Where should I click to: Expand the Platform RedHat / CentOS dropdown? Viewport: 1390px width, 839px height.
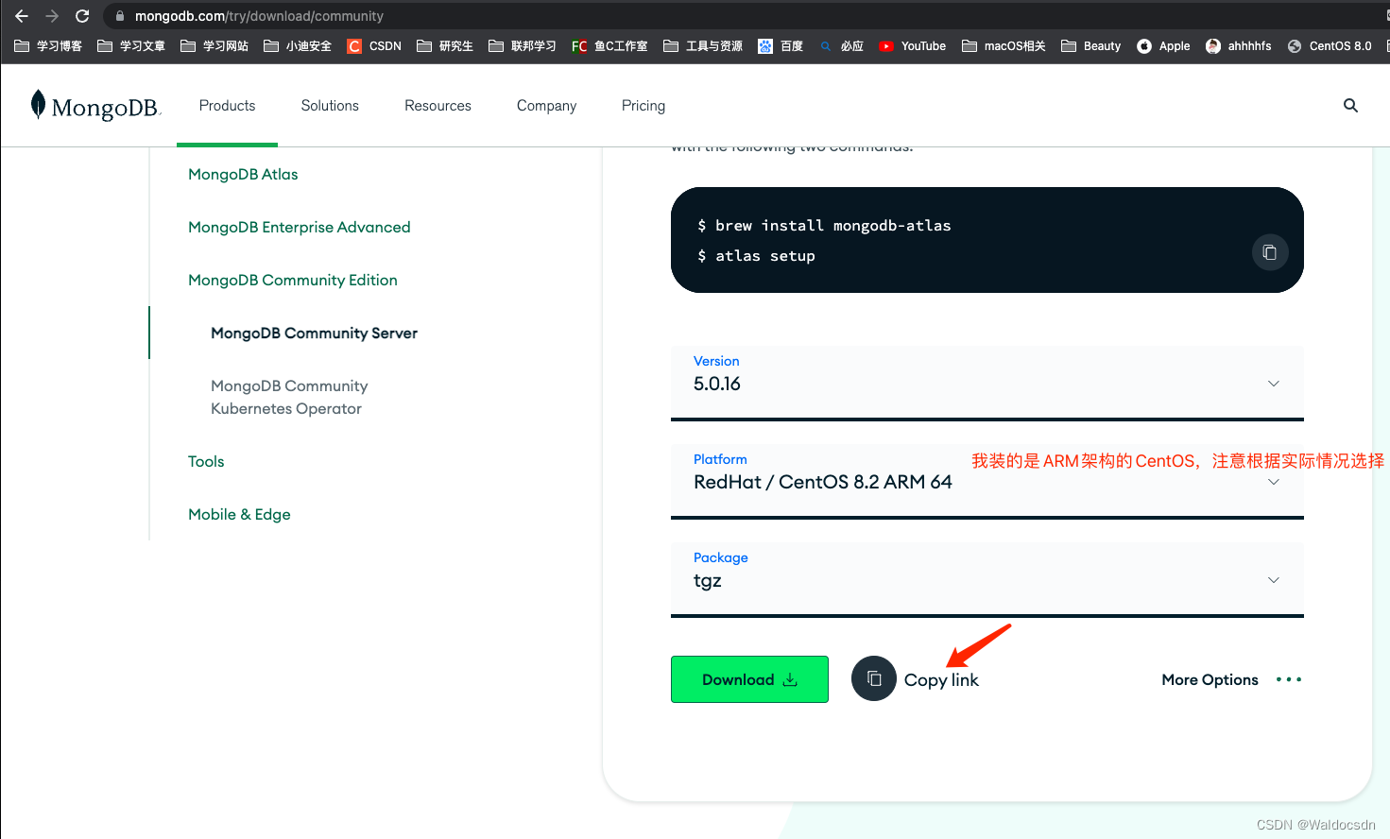[x=987, y=481]
